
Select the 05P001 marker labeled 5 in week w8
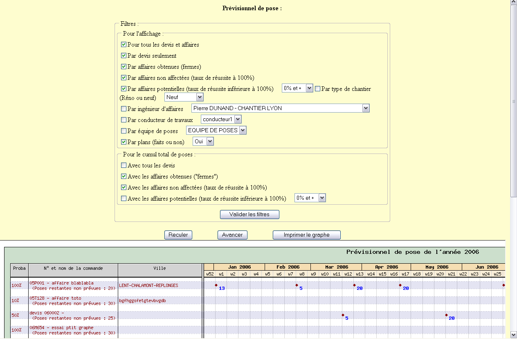click(x=297, y=285)
